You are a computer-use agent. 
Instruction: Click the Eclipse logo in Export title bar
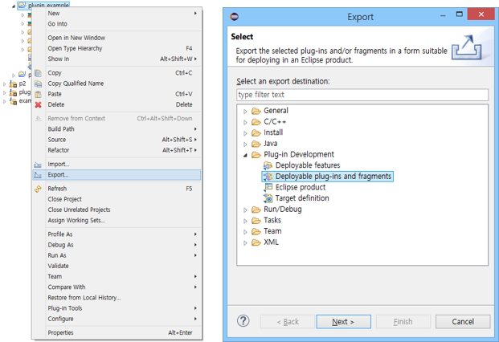[235, 17]
